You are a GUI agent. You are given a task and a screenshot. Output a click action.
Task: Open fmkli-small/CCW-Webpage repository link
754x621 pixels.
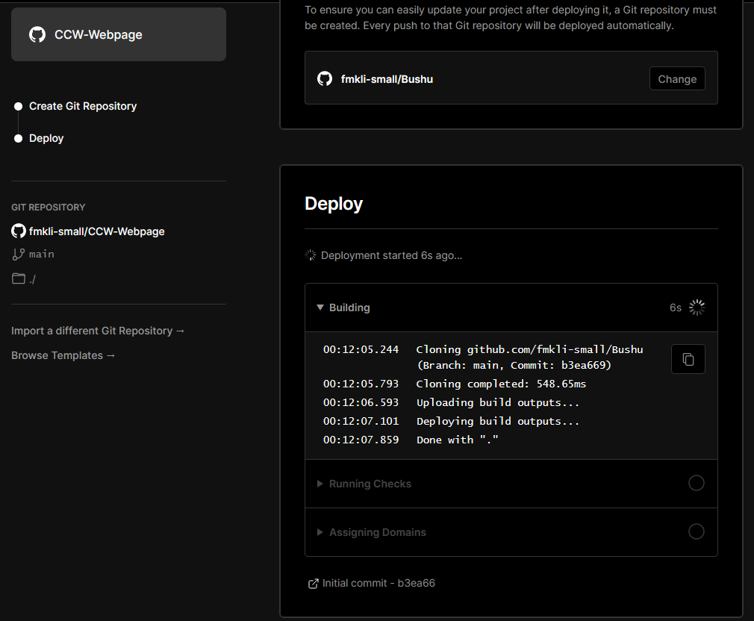click(x=96, y=231)
